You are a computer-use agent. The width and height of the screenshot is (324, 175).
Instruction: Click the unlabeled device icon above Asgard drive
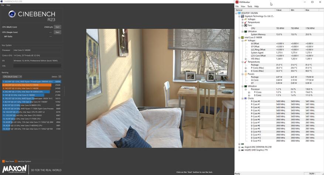242,144
